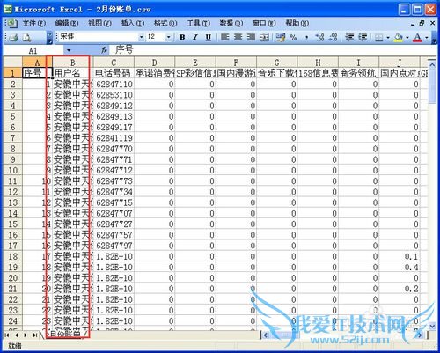This screenshot has width=440, height=353.
Task: Click the Print icon in the toolbar
Action: pyautogui.click(x=13, y=37)
